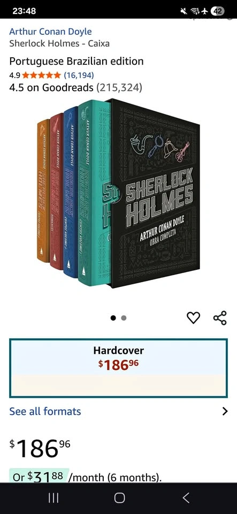Select the Hardcover format option
The width and height of the screenshot is (237, 514).
coord(119,368)
